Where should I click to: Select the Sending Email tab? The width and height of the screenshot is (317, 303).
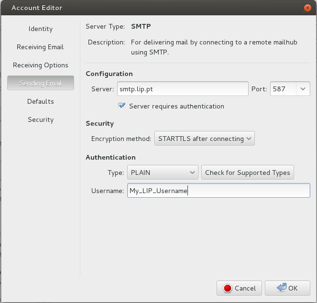41,83
